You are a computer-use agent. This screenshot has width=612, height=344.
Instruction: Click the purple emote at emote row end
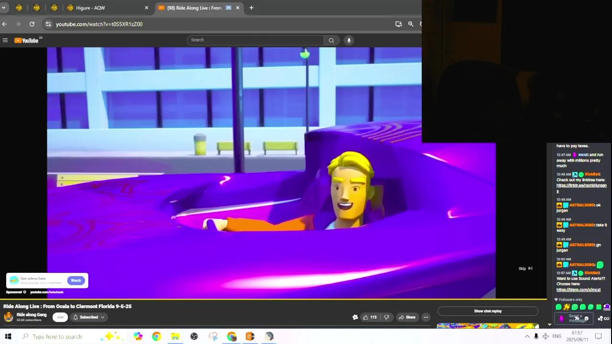(x=607, y=307)
